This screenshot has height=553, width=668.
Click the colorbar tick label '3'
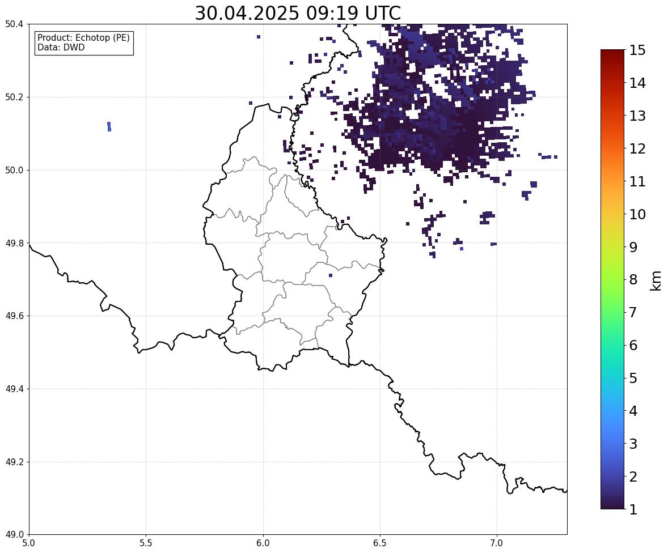tap(633, 444)
